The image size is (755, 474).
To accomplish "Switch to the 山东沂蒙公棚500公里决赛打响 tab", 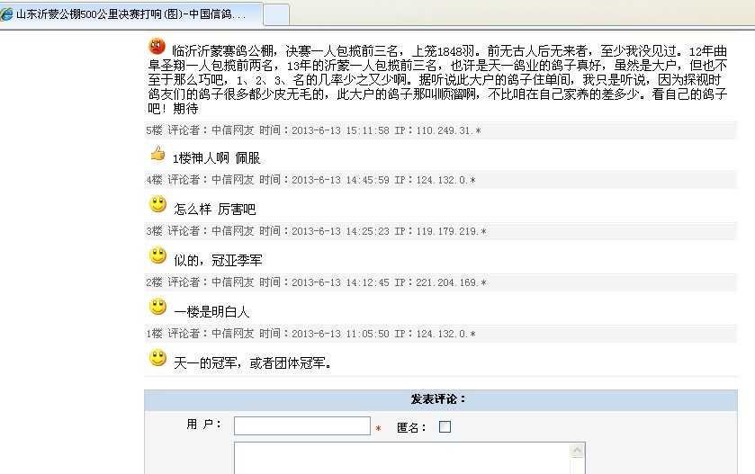I will (x=131, y=14).
